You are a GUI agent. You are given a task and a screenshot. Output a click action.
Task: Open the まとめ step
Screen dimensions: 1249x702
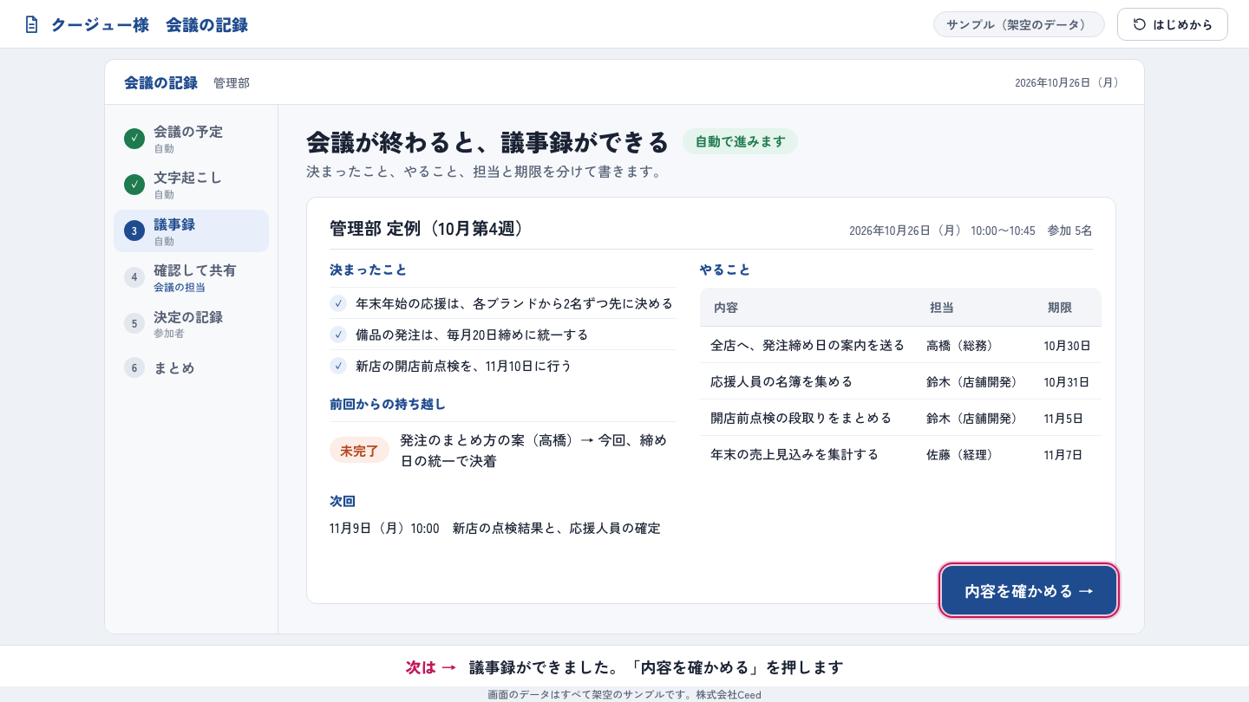(x=191, y=367)
